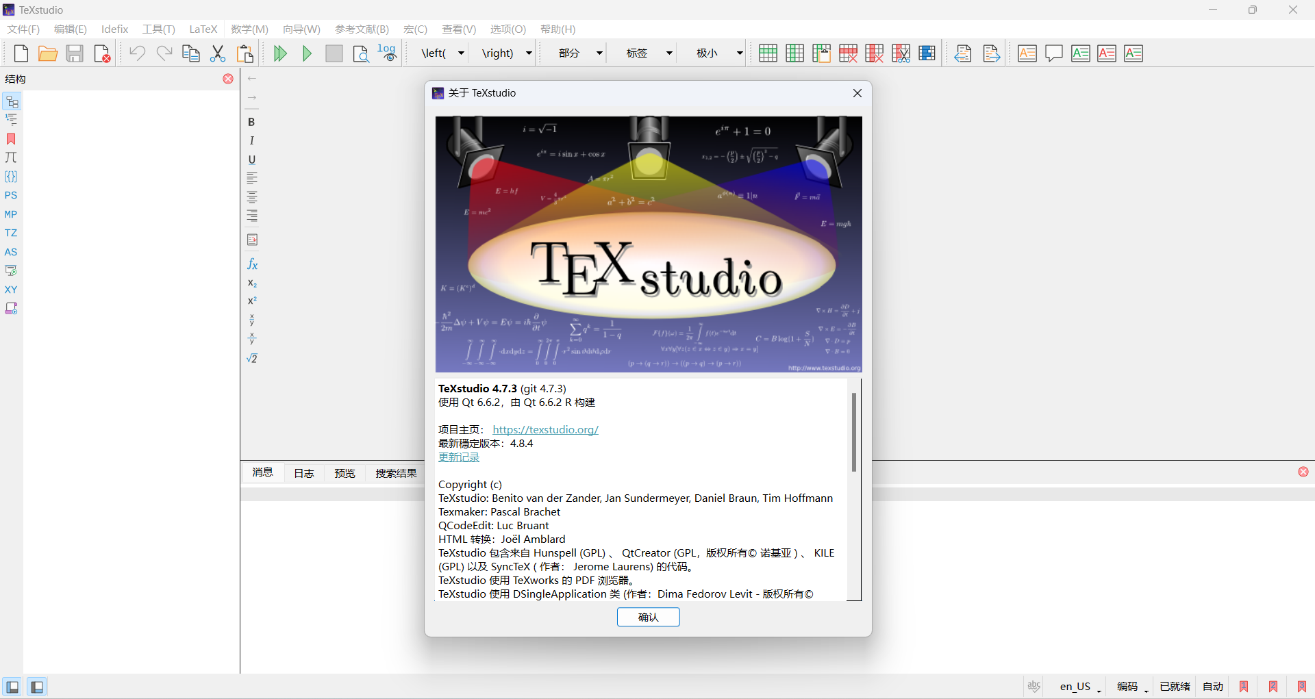The width and height of the screenshot is (1315, 699).
Task: Open the 编辑(E) menu
Action: tap(71, 29)
